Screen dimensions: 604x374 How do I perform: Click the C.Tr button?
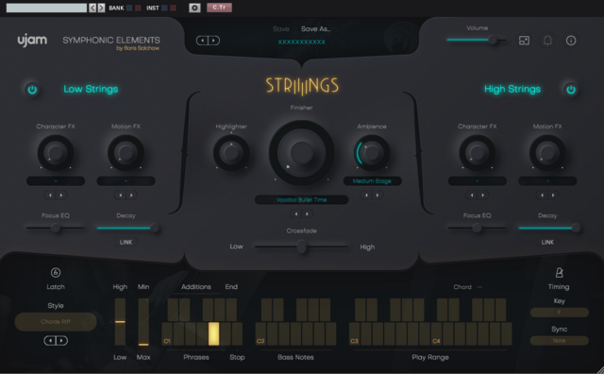[219, 8]
